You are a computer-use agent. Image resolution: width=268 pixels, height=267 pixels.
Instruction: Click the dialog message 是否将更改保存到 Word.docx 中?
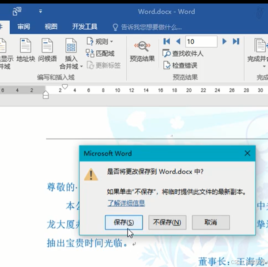[155, 171]
